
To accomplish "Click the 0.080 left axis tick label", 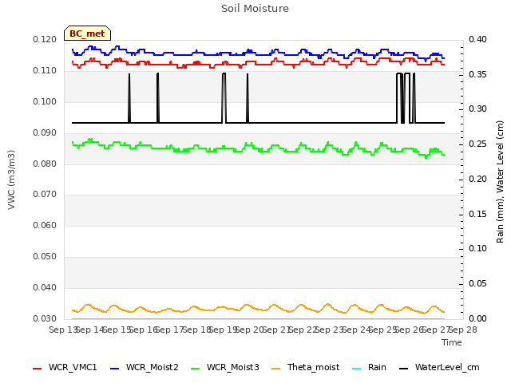I will tap(45, 164).
